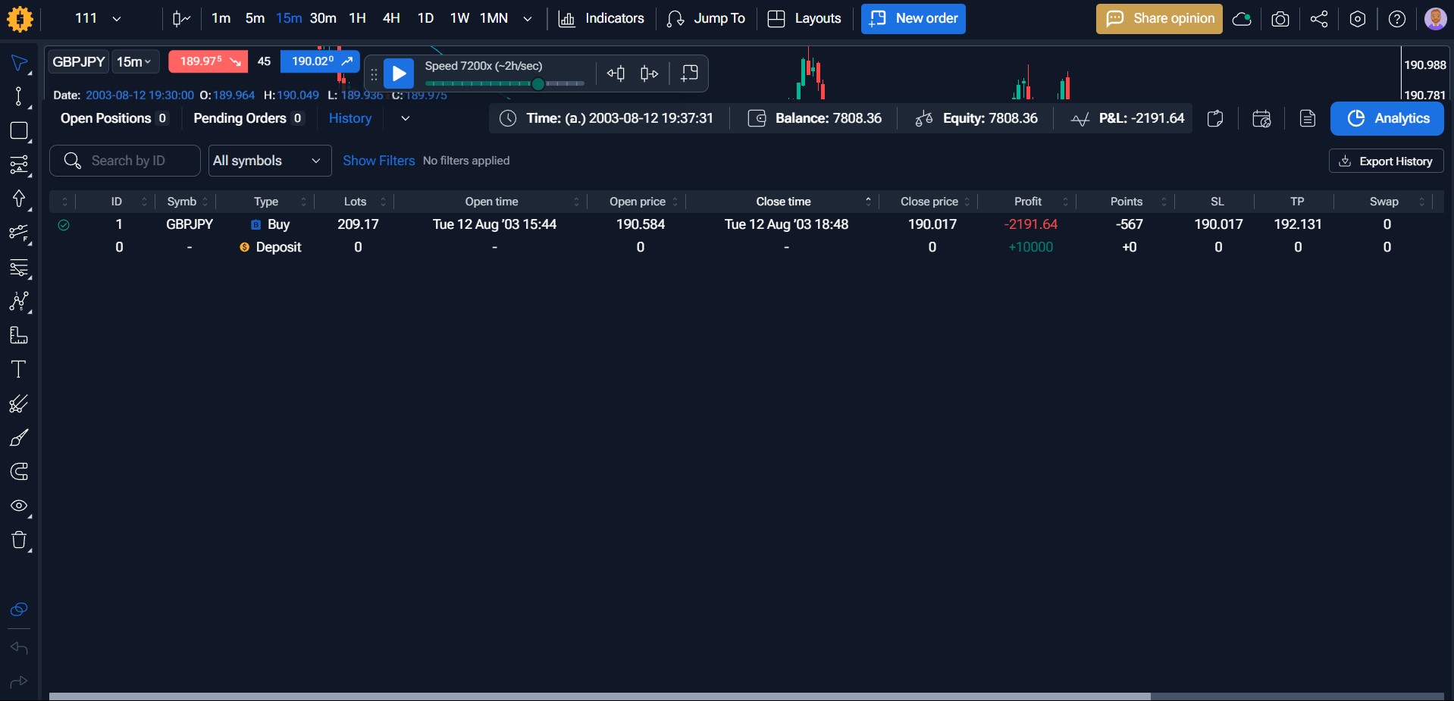Click the Show Filters link
Image resolution: width=1454 pixels, height=701 pixels.
pyautogui.click(x=378, y=161)
